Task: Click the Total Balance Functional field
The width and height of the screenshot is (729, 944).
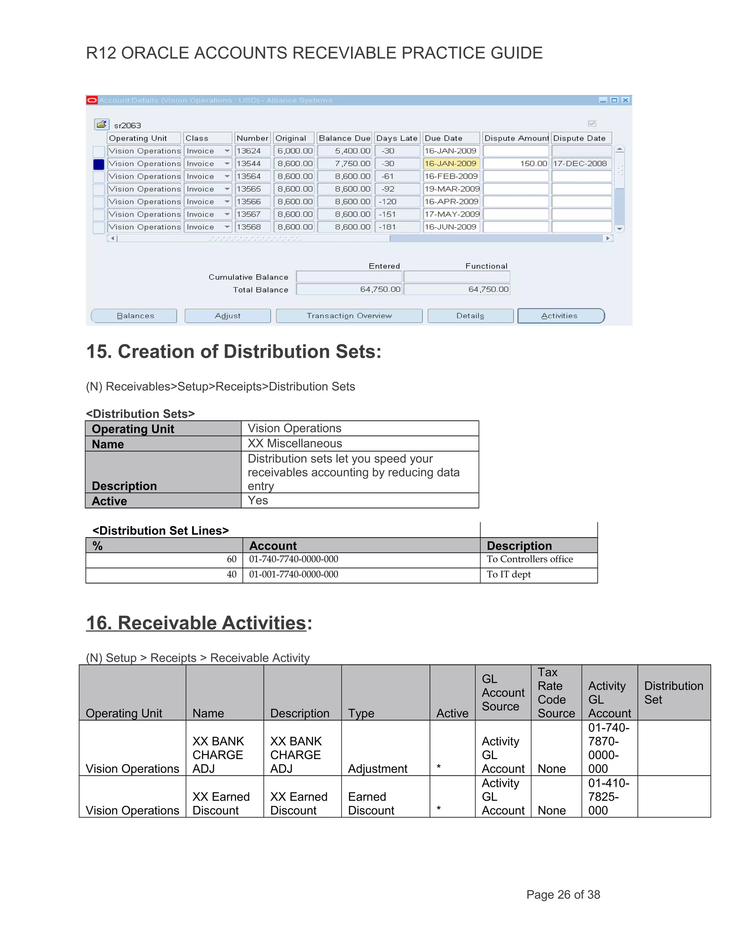Action: point(457,289)
